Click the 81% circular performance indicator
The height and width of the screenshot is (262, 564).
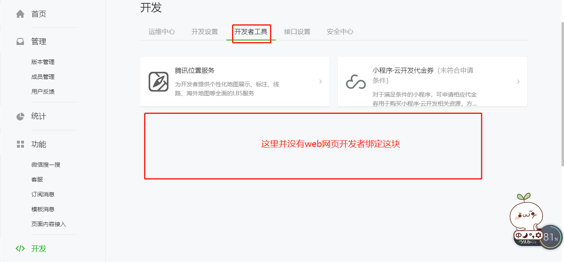pyautogui.click(x=551, y=237)
